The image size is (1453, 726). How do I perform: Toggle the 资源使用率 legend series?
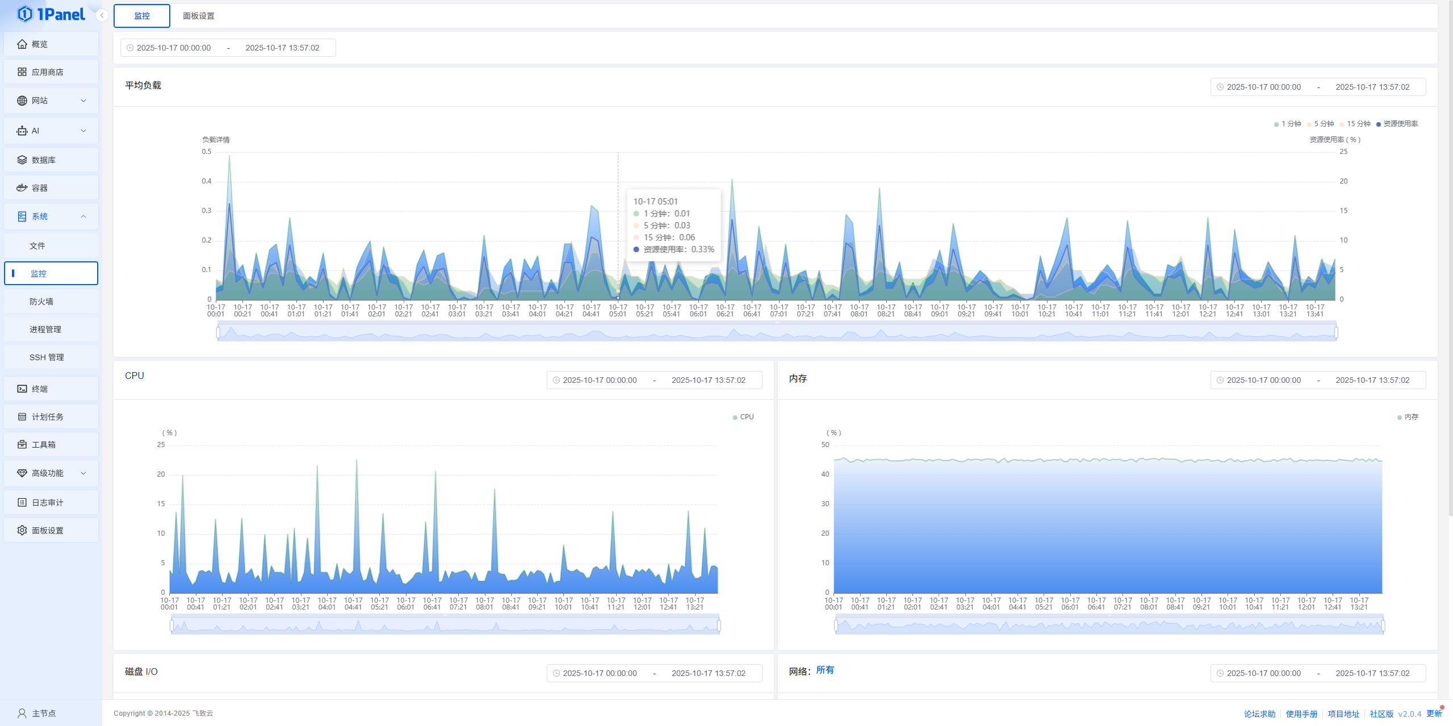point(1397,124)
